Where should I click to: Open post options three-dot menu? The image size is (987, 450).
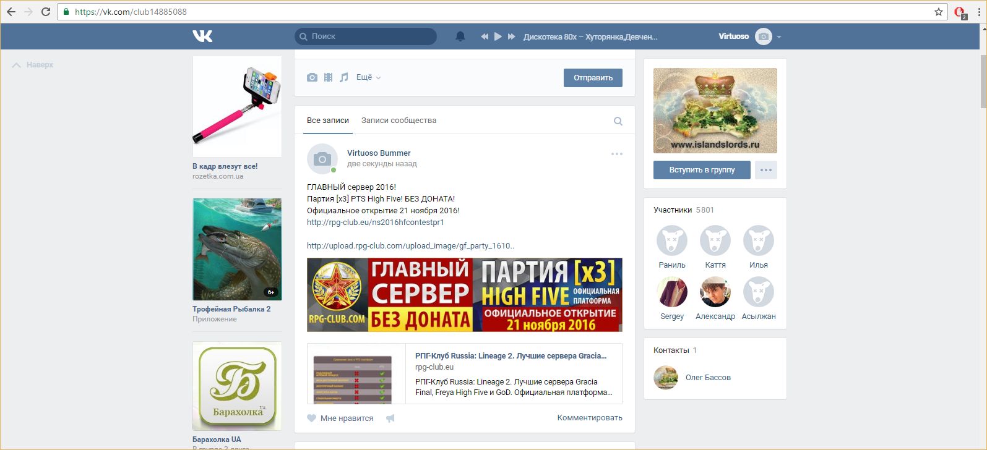617,154
